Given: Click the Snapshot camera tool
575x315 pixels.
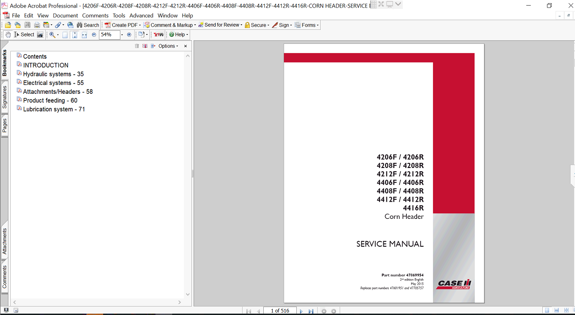Looking at the screenshot, I should point(40,35).
